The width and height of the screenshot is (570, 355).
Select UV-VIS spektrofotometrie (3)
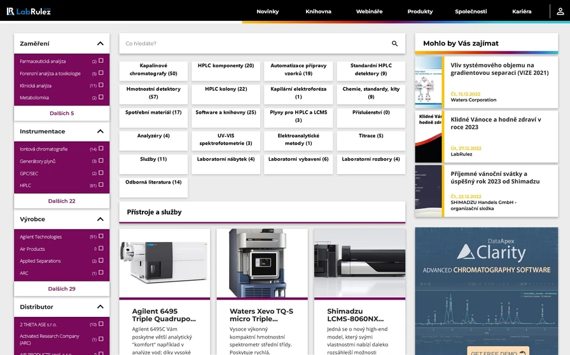pyautogui.click(x=226, y=141)
